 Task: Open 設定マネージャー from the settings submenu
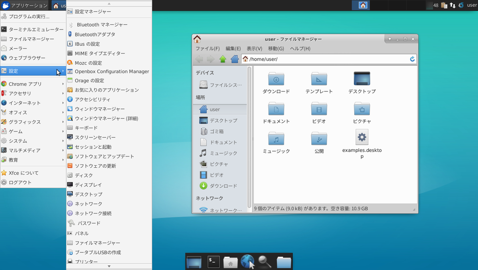pyautogui.click(x=109, y=12)
